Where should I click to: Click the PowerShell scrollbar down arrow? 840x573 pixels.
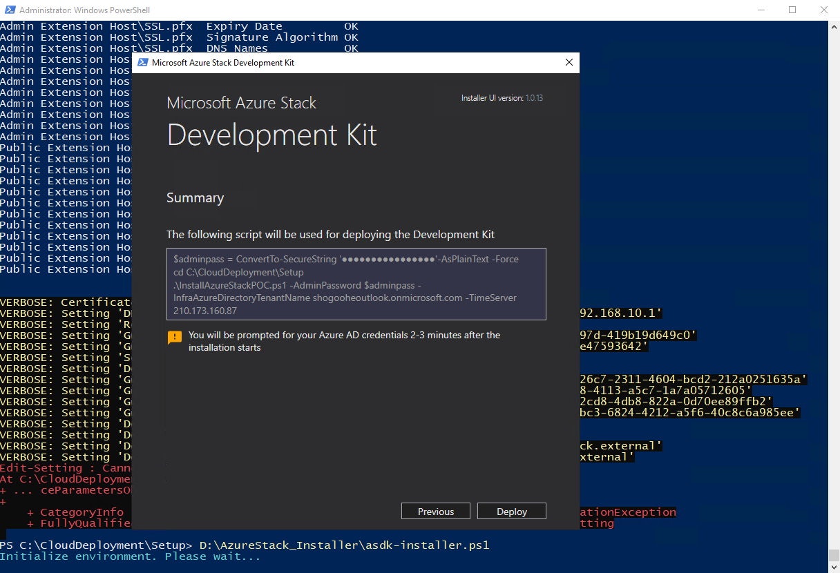pos(834,567)
